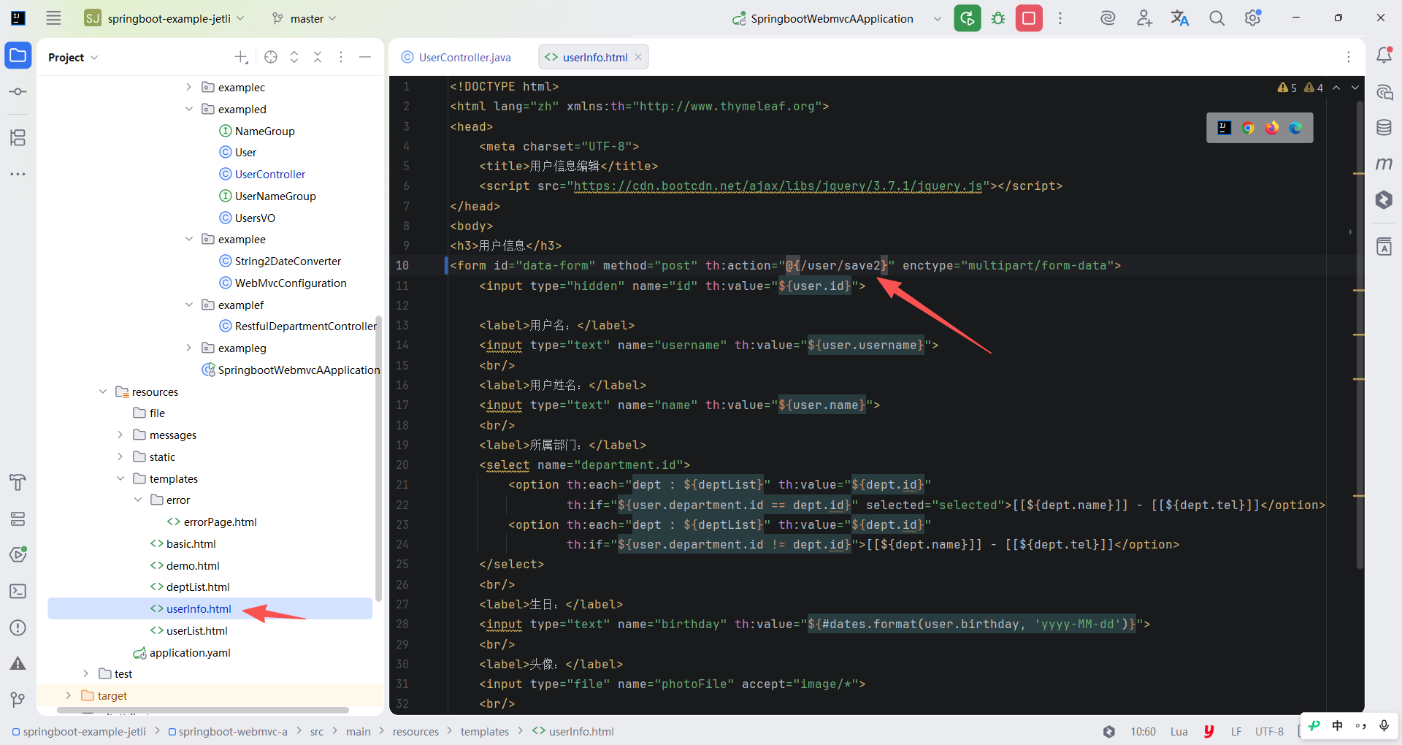Open the Structure tool window
This screenshot has width=1402, height=745.
18,137
